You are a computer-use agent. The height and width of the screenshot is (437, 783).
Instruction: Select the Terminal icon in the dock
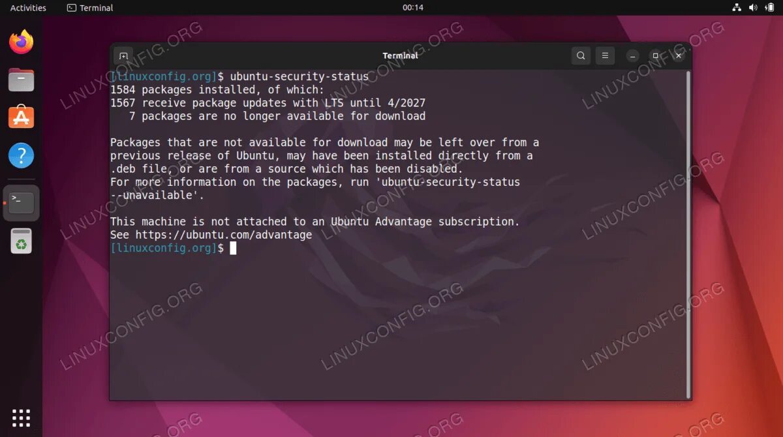coord(22,203)
